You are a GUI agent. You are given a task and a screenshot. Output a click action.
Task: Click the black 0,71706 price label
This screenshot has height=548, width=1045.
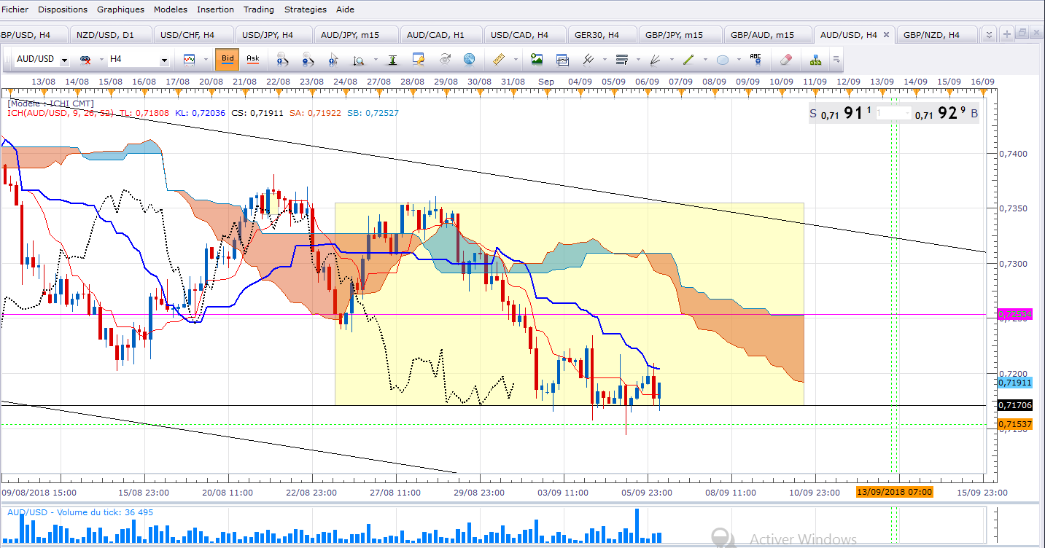pyautogui.click(x=1014, y=405)
